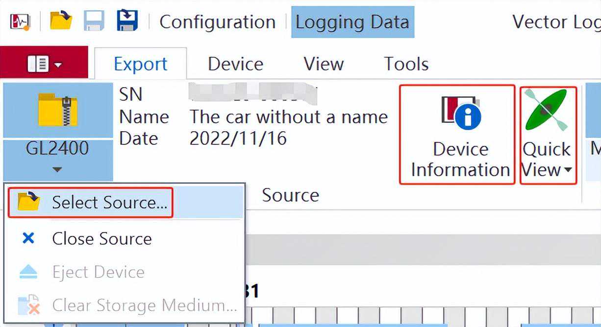This screenshot has width=601, height=327.
Task: Open the View ribbon tab
Action: (324, 64)
